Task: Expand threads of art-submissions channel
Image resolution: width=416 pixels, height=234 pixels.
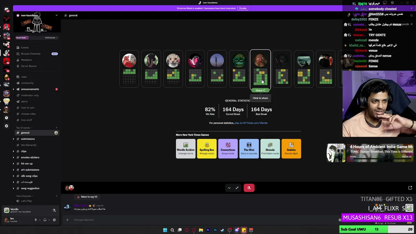Action: [x=13, y=170]
